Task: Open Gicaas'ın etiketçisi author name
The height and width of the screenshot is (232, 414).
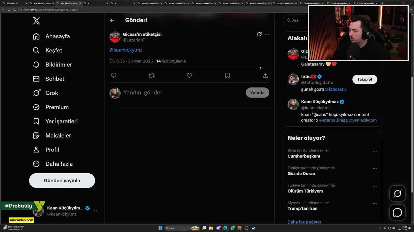Action: tap(142, 34)
